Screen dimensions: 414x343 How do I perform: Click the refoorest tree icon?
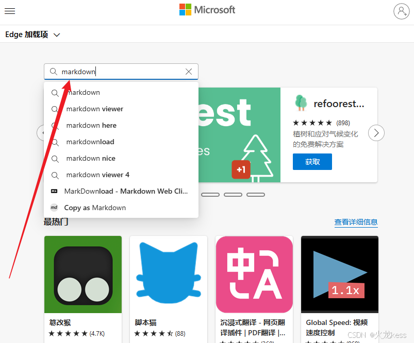(301, 102)
